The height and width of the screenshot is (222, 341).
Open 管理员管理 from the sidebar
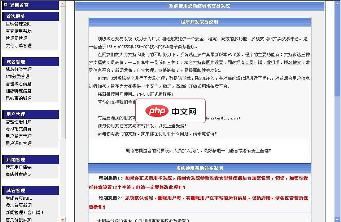tap(16, 39)
